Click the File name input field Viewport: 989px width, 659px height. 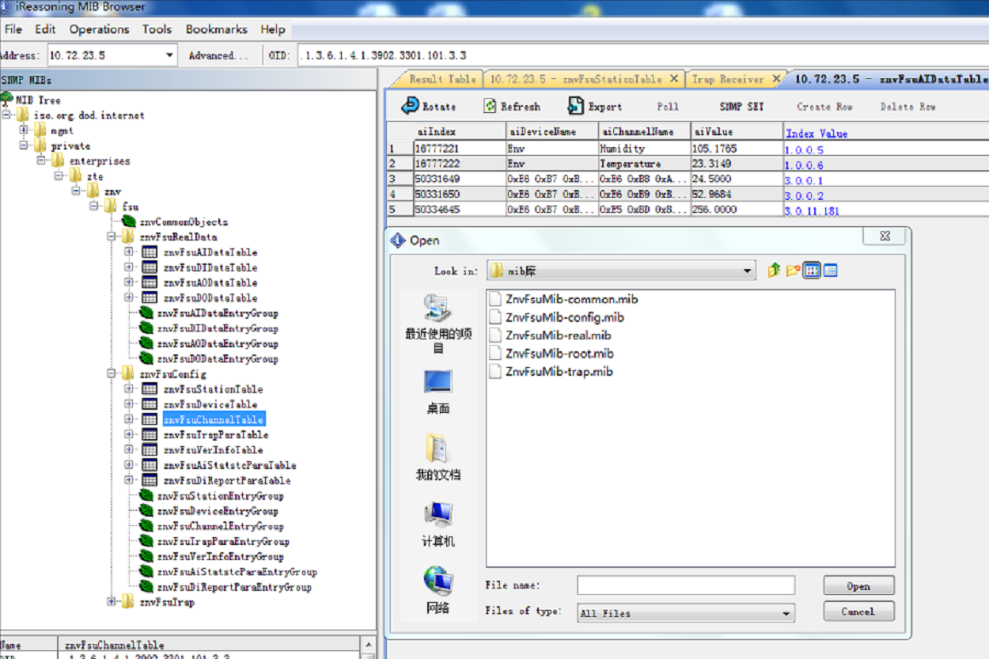point(685,585)
